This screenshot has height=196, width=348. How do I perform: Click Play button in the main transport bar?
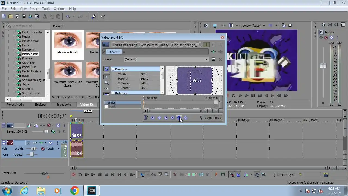93,175
